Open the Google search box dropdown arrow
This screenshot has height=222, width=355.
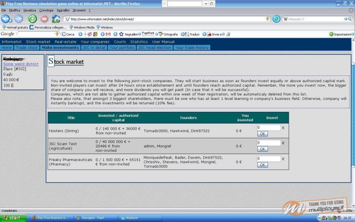57,34
